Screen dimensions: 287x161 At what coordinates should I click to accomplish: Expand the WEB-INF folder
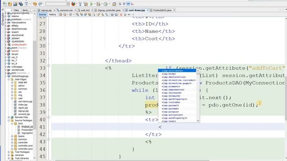coord(12,82)
